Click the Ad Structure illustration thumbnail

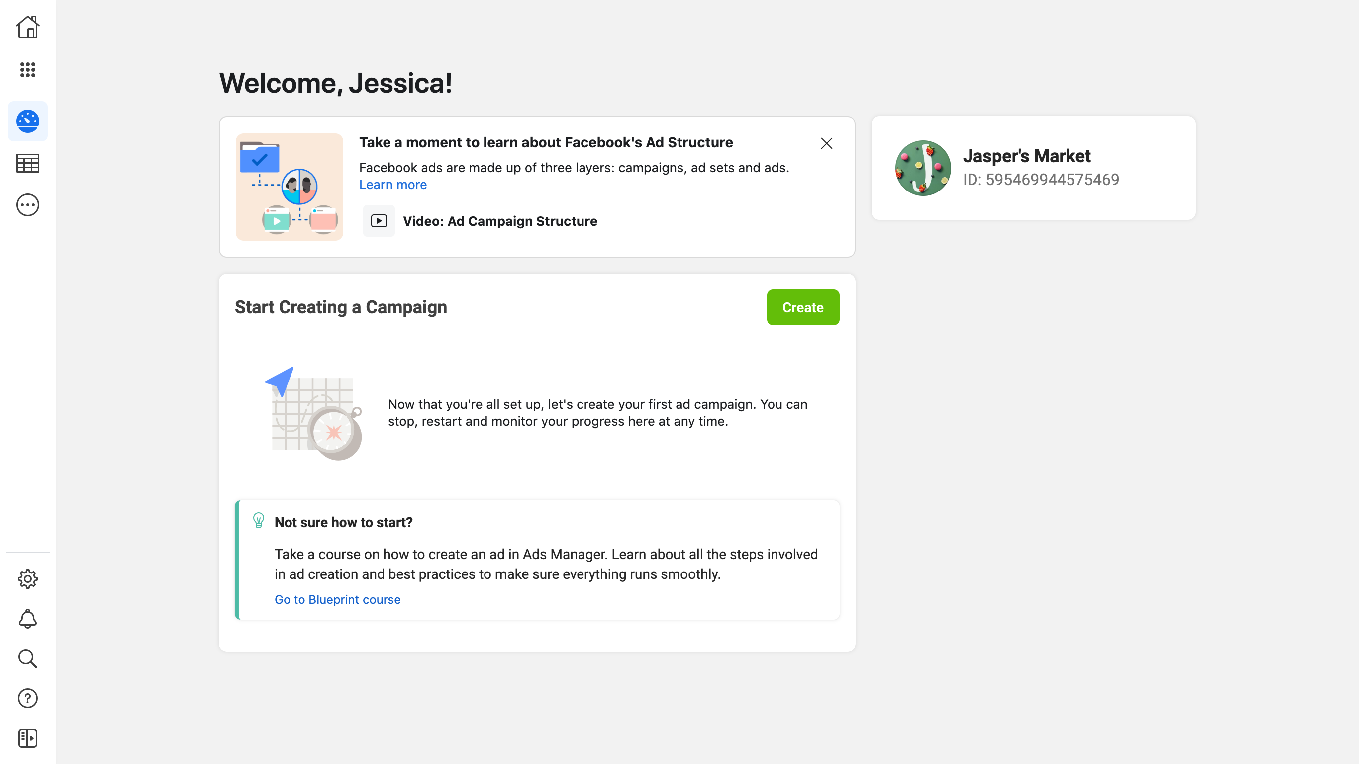(x=289, y=187)
